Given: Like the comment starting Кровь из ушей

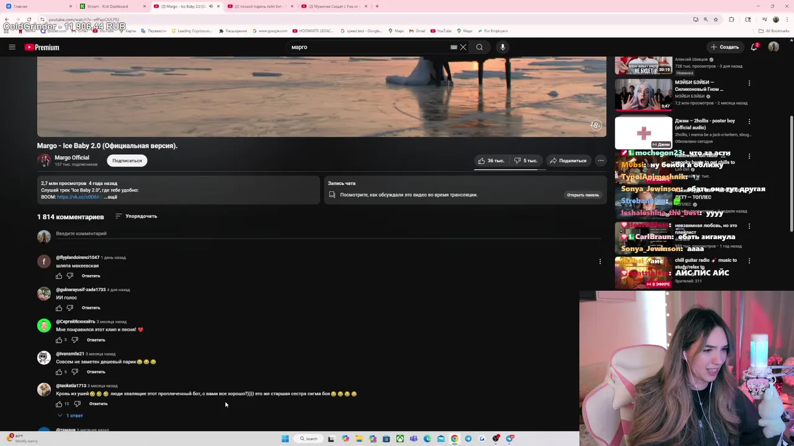Looking at the screenshot, I should click(x=59, y=404).
